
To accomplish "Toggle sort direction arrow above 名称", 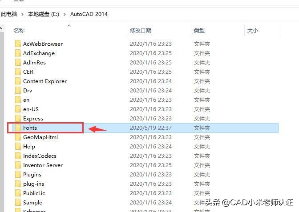I will coord(69,25).
